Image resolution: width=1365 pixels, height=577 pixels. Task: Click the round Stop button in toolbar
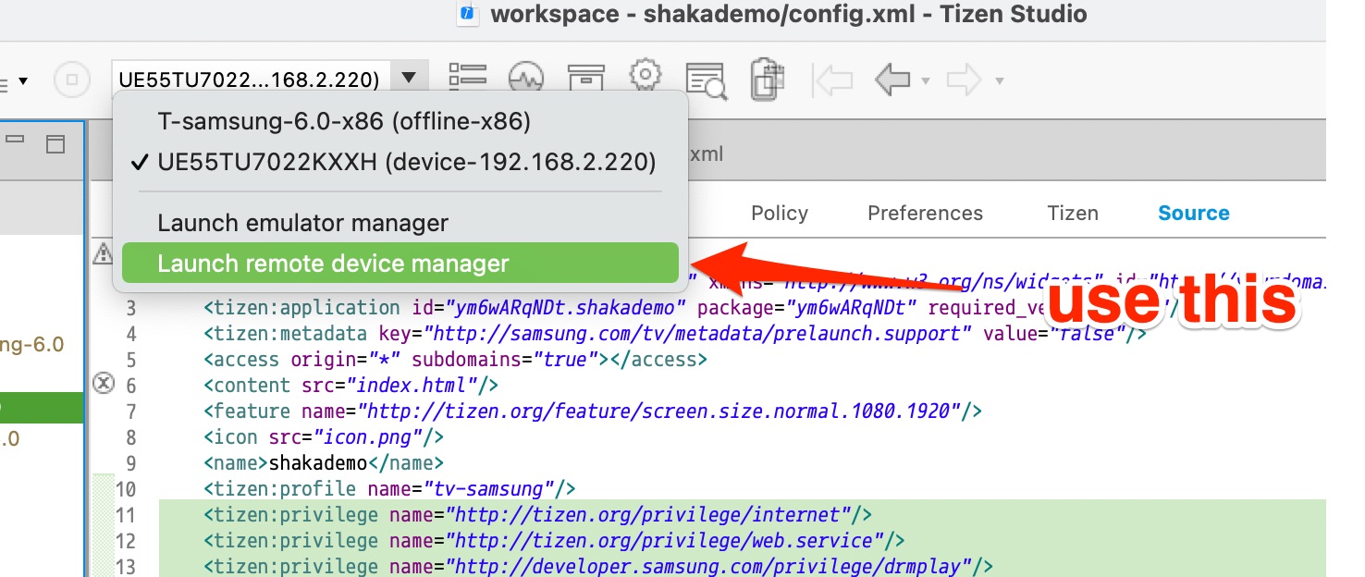[71, 80]
